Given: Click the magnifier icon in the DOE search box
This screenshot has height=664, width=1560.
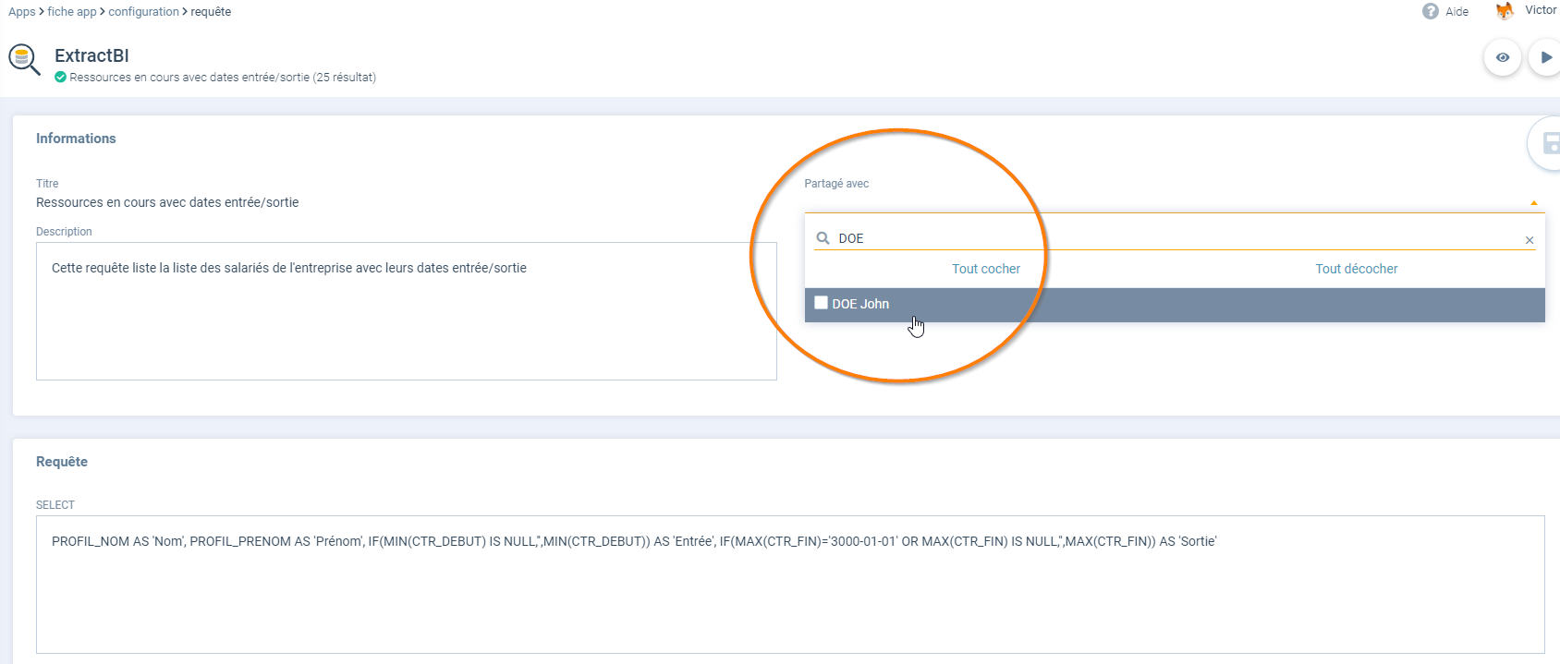Looking at the screenshot, I should coord(823,238).
